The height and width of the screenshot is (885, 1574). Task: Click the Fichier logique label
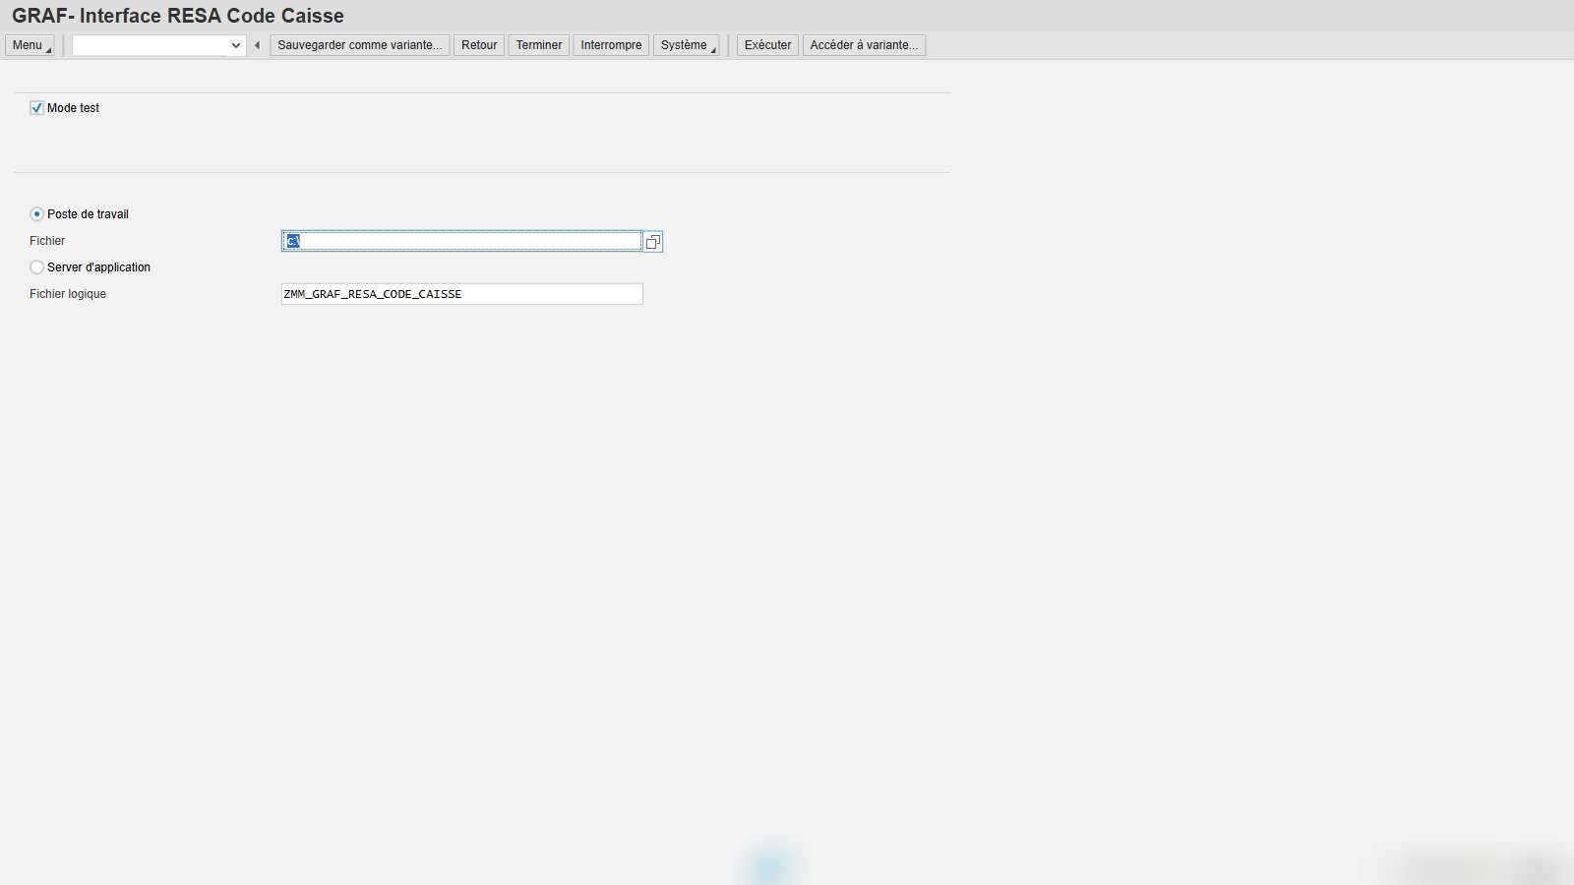pos(68,294)
